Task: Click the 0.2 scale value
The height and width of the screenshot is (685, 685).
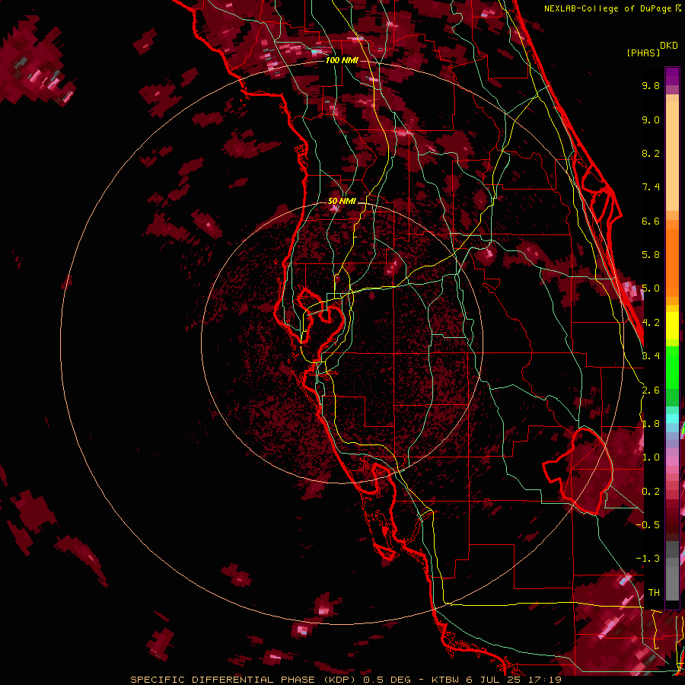Action: click(x=651, y=492)
